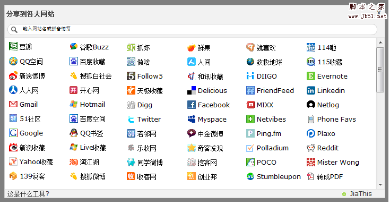This screenshot has width=390, height=204.
Task: Click the vertical scrollbar thumb
Action: [x=380, y=70]
